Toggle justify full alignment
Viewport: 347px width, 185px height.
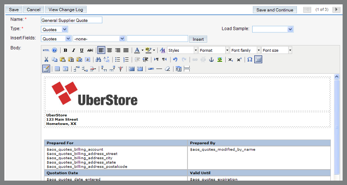126,50
